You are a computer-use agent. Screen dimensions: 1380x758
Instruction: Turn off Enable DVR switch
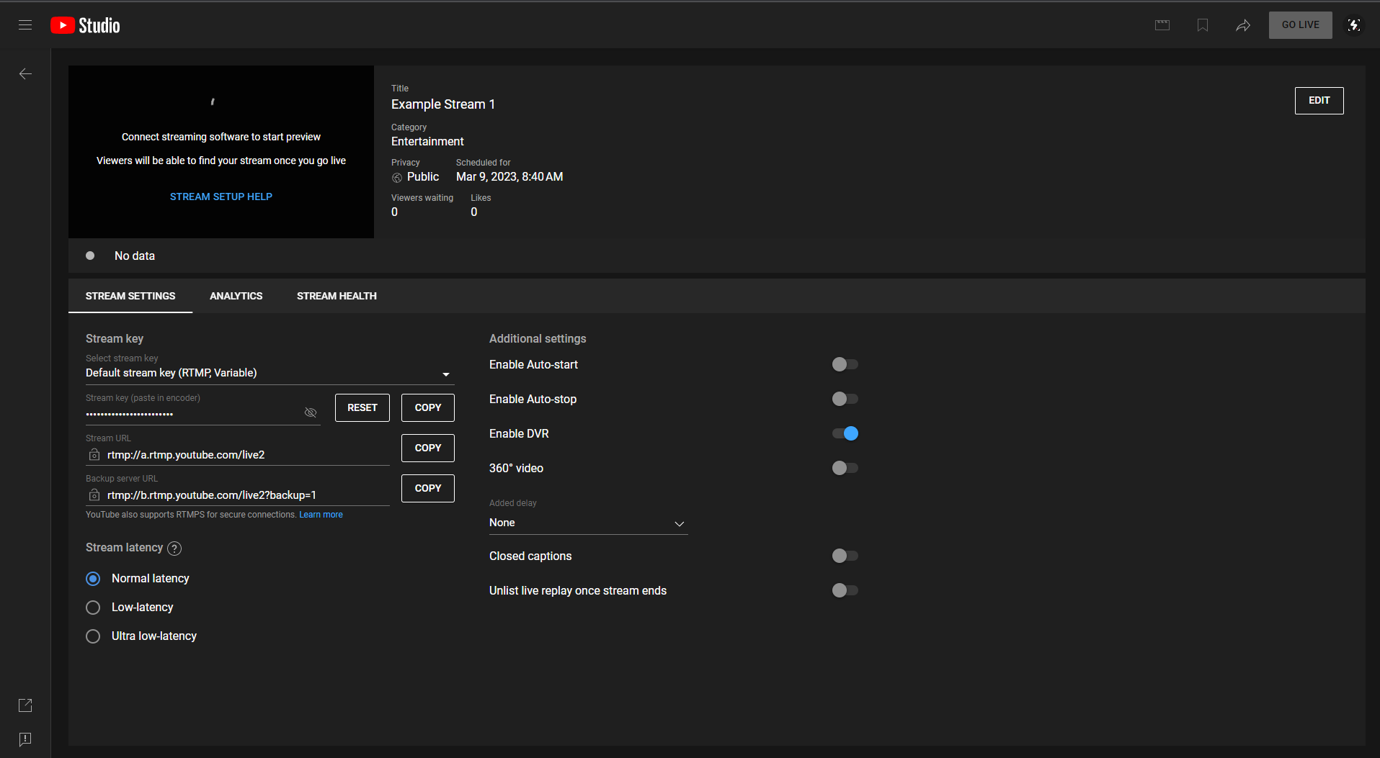(845, 433)
